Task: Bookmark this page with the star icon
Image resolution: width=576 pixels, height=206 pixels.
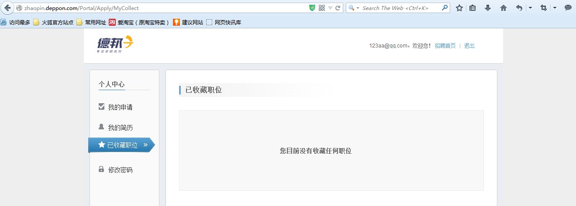Action: click(x=459, y=8)
